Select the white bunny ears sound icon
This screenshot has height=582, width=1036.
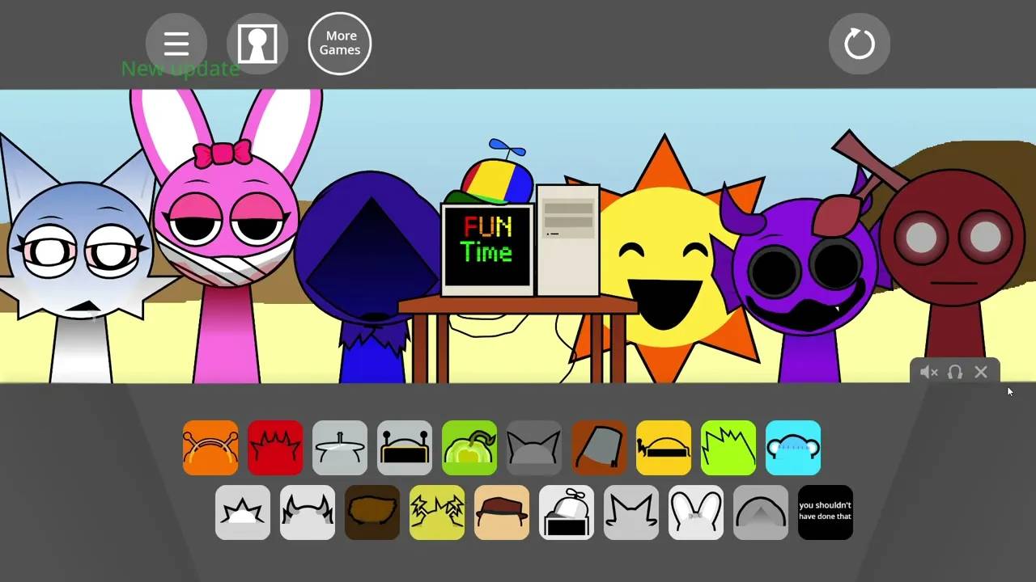click(x=696, y=512)
